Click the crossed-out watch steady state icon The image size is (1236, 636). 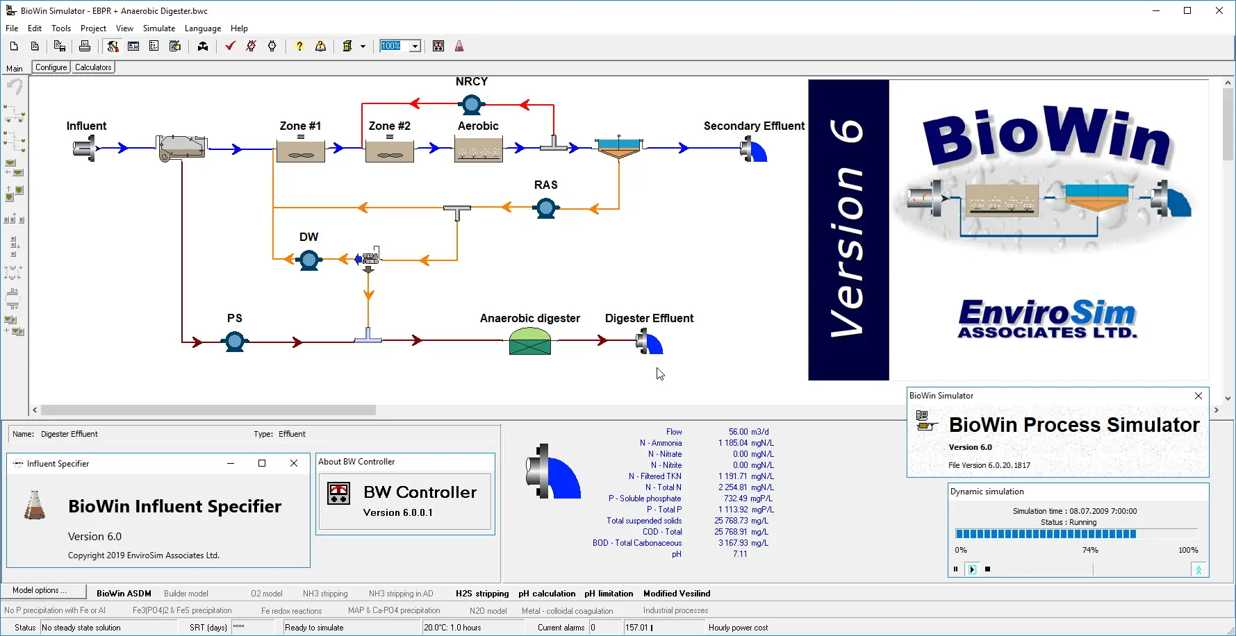tap(252, 46)
